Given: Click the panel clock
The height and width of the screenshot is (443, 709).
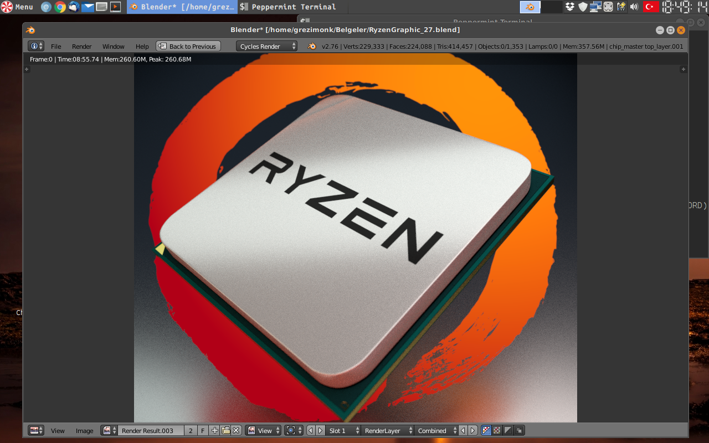Looking at the screenshot, I should click(685, 7).
